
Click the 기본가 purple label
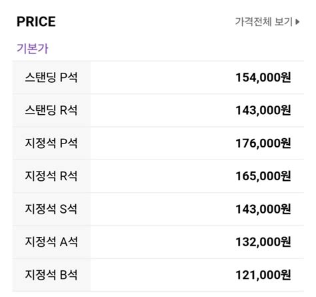tap(33, 49)
